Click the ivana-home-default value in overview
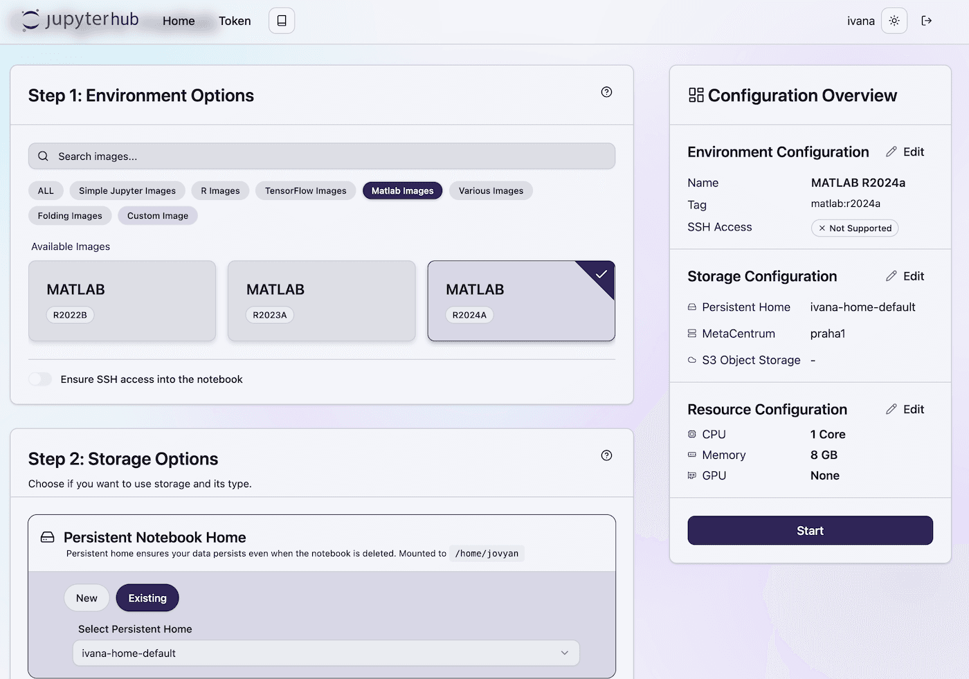This screenshot has height=679, width=969. point(863,307)
